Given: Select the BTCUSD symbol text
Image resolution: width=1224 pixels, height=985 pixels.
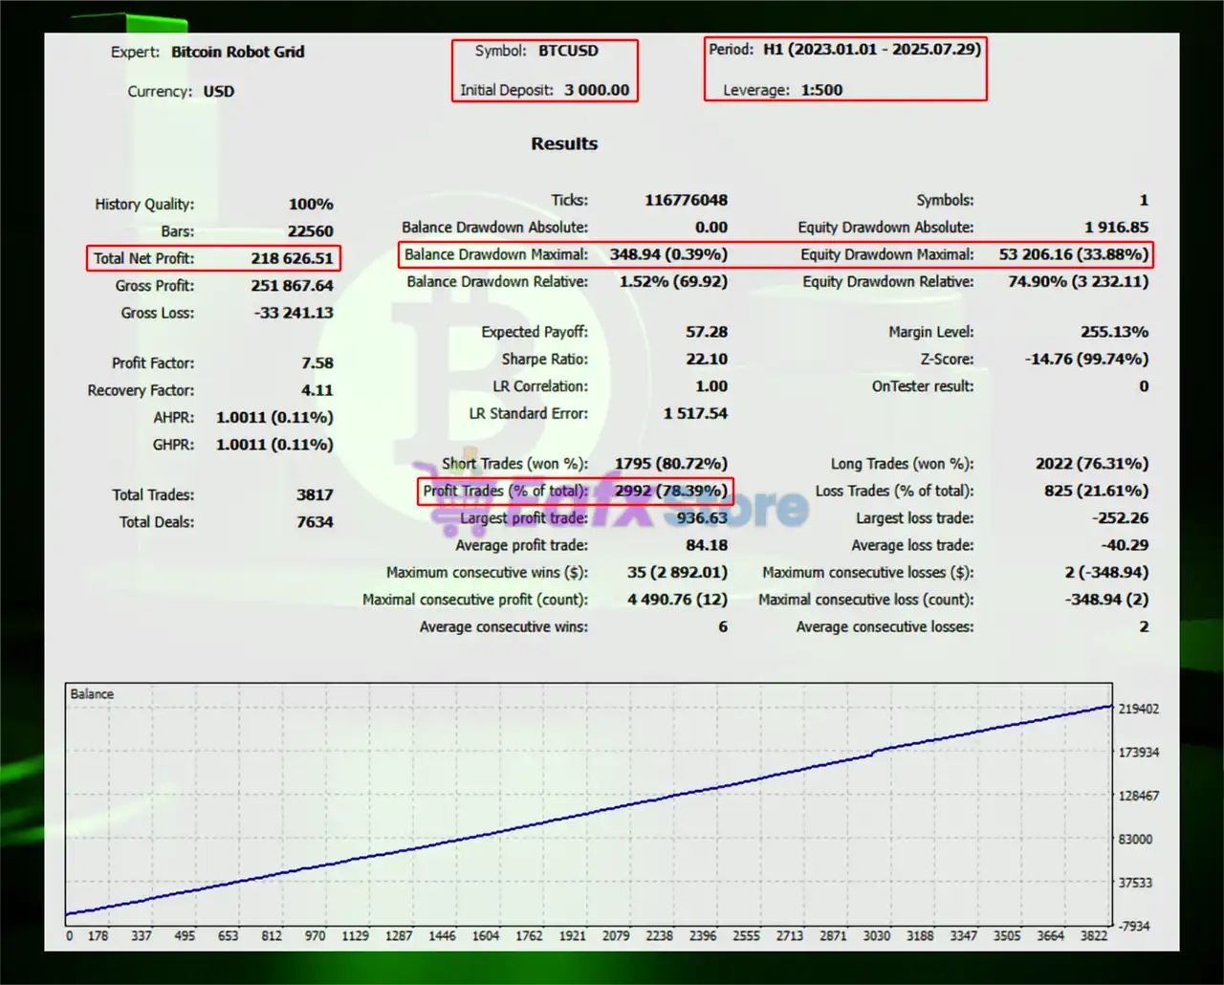Looking at the screenshot, I should pyautogui.click(x=568, y=51).
